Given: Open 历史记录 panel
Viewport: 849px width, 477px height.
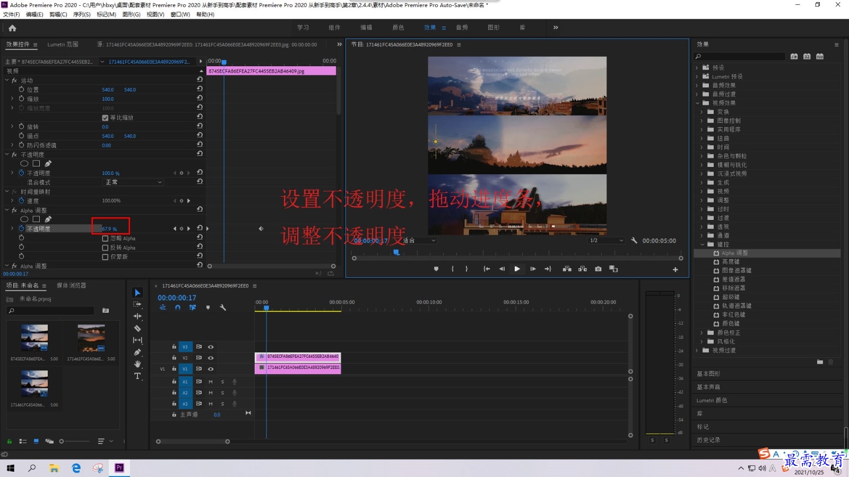Looking at the screenshot, I should tap(708, 440).
